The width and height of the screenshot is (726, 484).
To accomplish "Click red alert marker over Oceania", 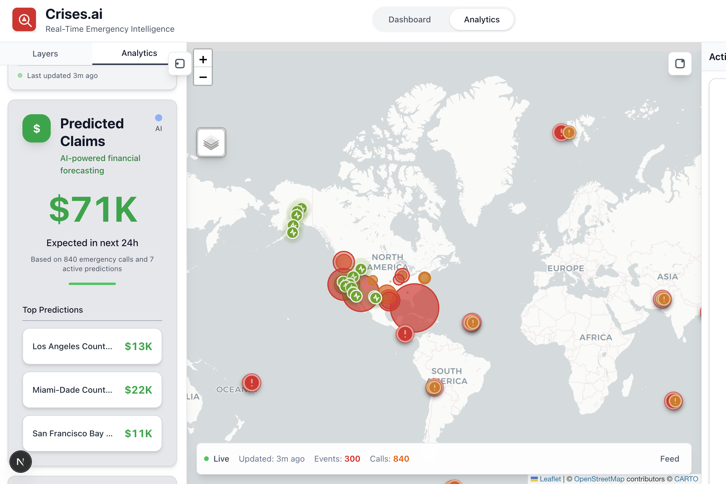I will click(x=252, y=382).
